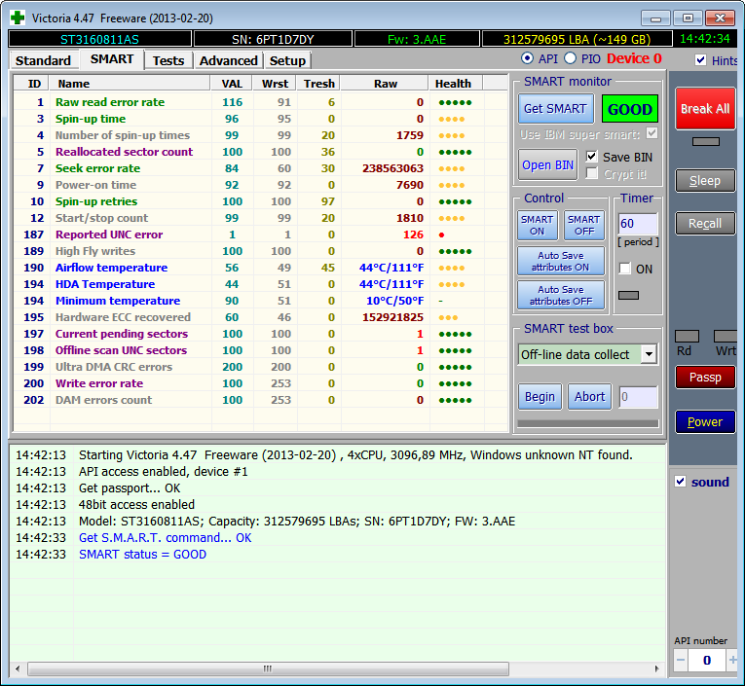The height and width of the screenshot is (686, 745).
Task: Click the dark red Passp button
Action: coord(705,377)
